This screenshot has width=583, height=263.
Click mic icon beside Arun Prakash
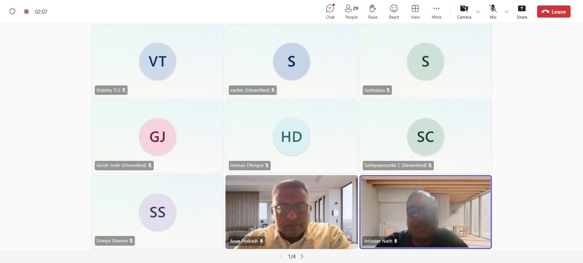pos(261,241)
